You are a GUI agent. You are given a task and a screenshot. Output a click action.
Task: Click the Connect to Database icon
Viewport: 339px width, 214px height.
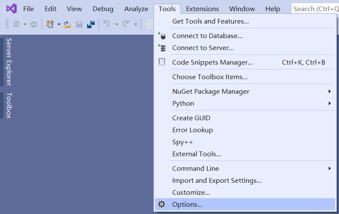(162, 36)
